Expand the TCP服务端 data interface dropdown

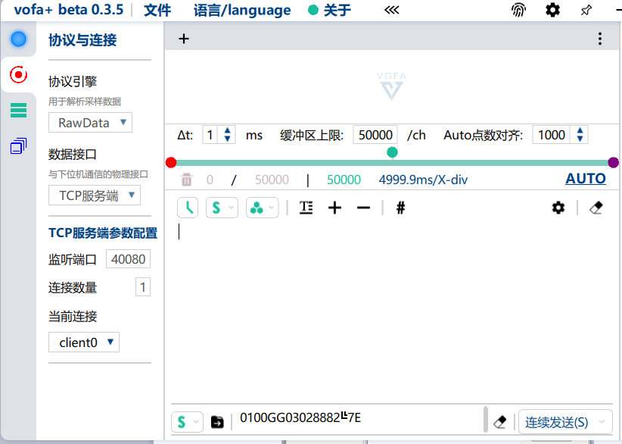pos(95,195)
